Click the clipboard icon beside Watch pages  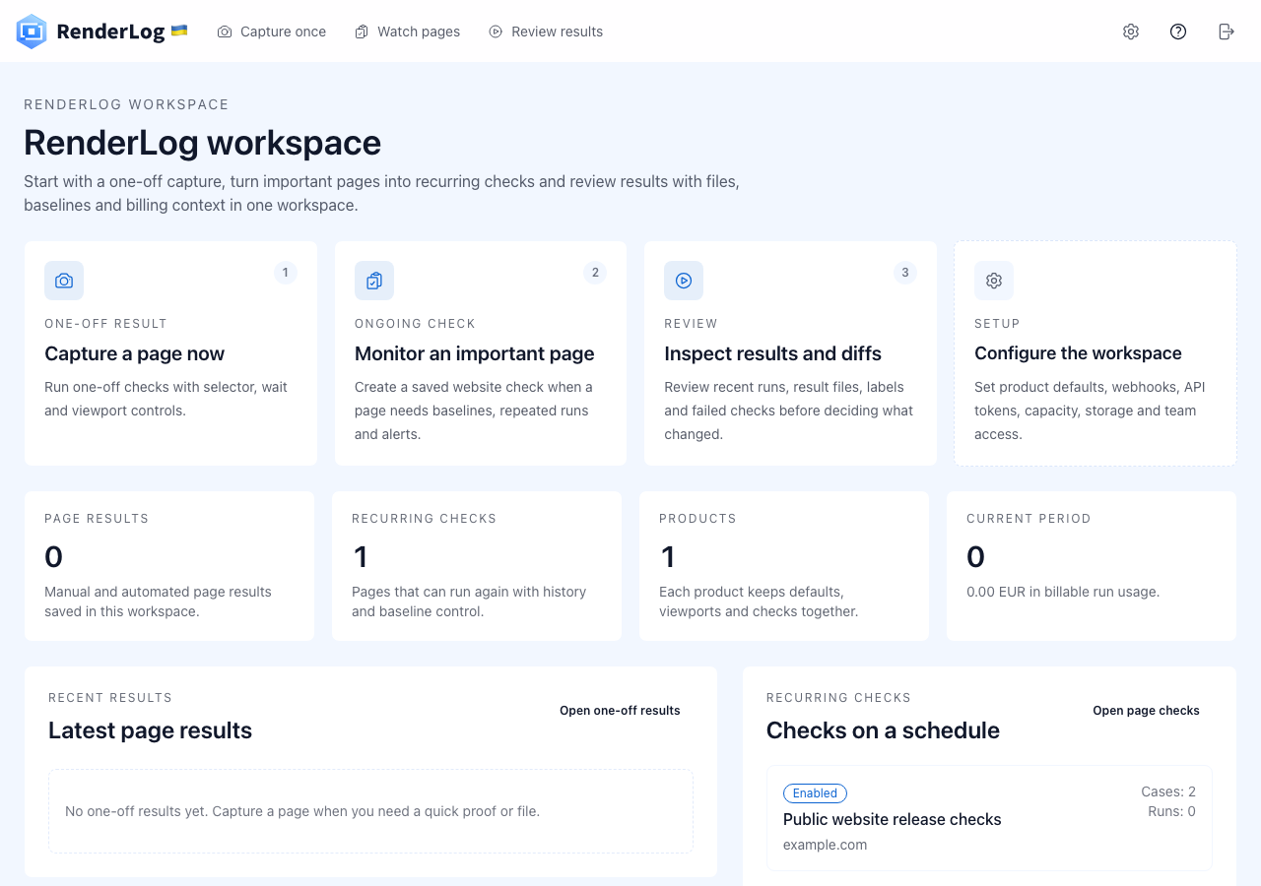pyautogui.click(x=362, y=32)
